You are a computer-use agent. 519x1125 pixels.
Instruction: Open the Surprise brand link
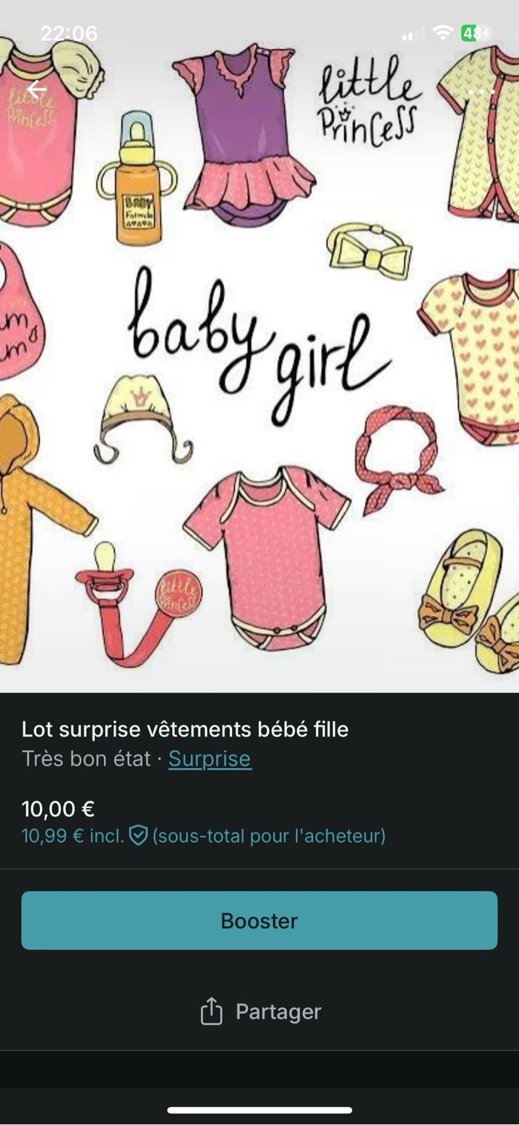pyautogui.click(x=210, y=758)
